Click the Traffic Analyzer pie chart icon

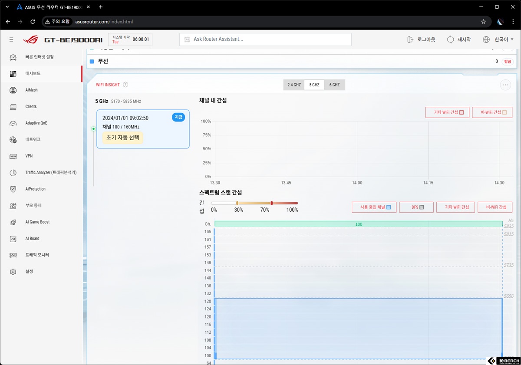click(13, 173)
